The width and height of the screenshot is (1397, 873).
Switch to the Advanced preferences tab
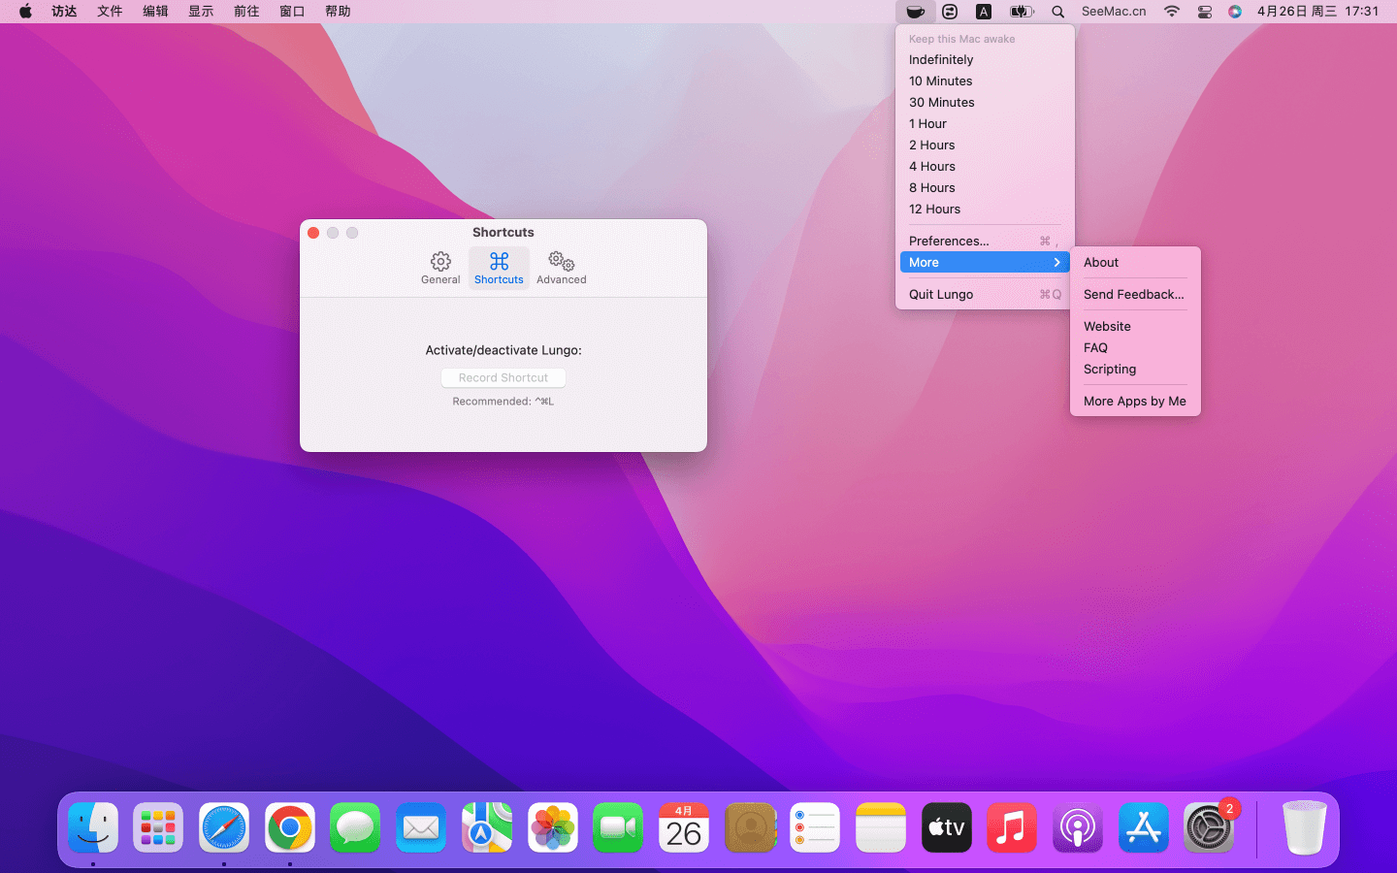tap(561, 268)
